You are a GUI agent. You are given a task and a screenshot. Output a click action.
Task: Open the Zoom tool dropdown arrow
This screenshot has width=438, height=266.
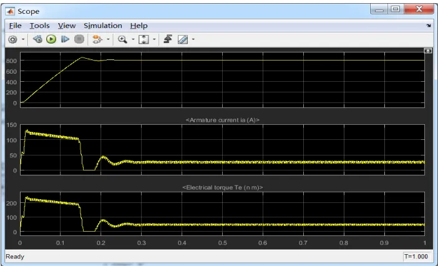133,39
